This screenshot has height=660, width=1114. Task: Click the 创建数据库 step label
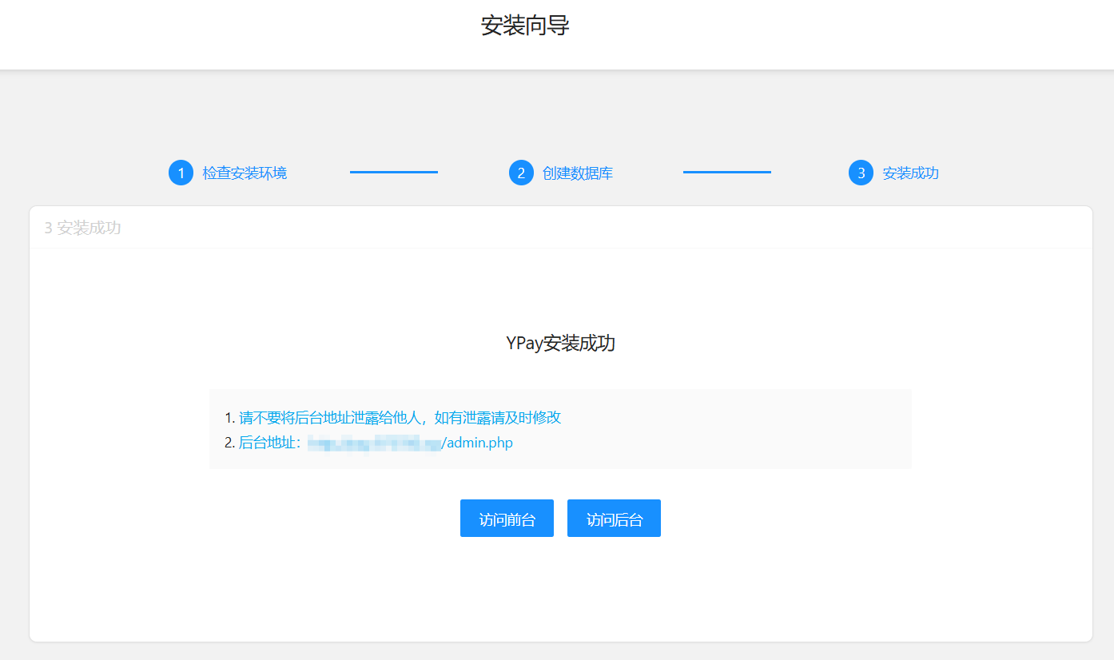click(578, 173)
